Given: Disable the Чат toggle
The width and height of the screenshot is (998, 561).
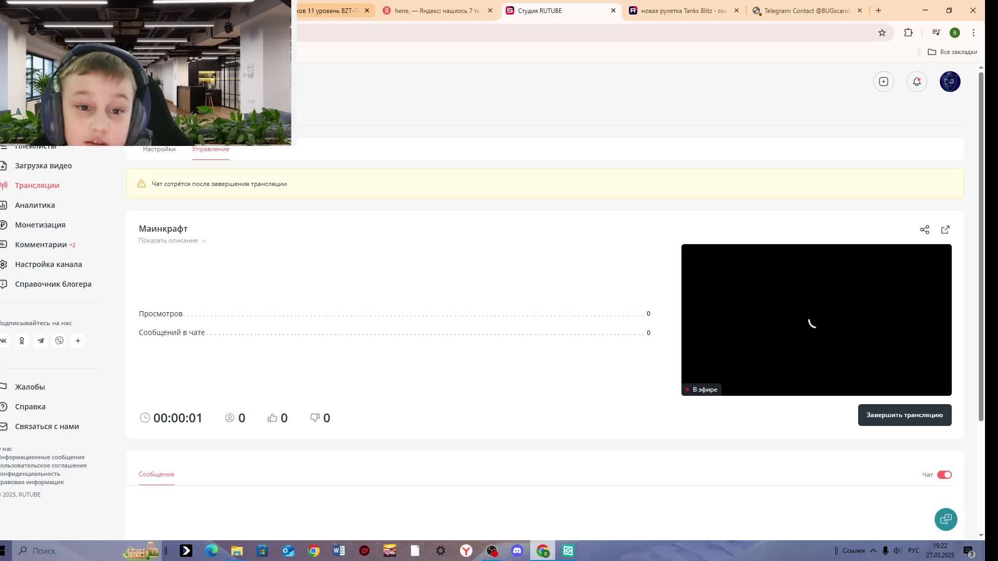Looking at the screenshot, I should [x=944, y=475].
